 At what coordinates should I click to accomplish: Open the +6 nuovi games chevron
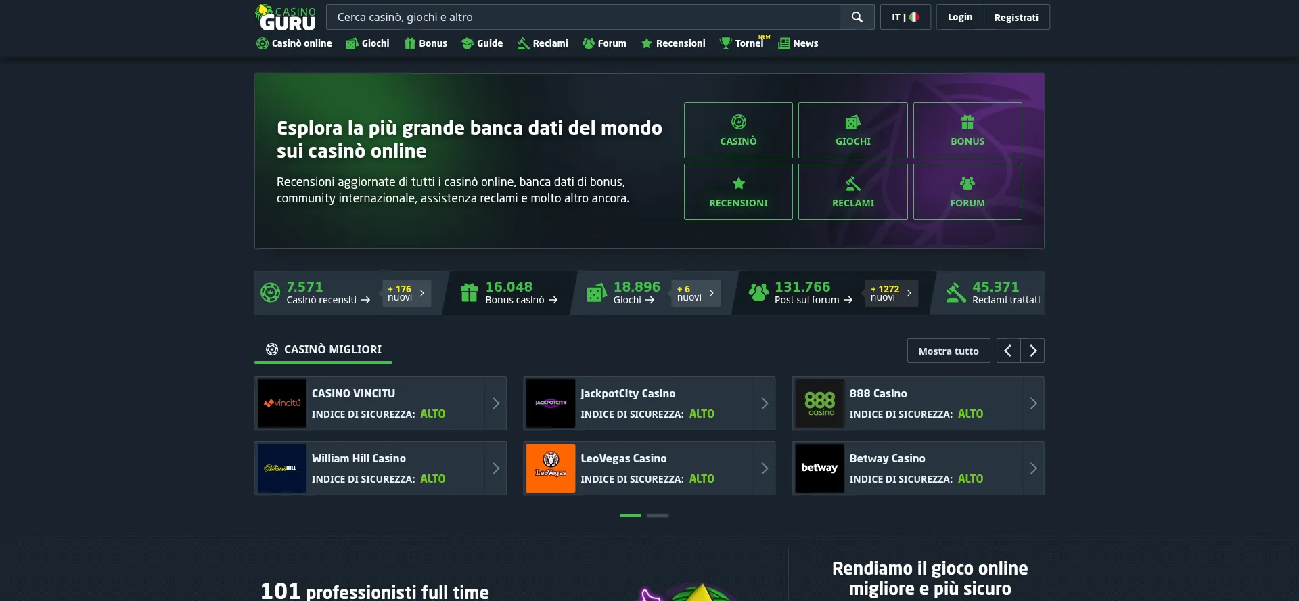click(x=710, y=293)
